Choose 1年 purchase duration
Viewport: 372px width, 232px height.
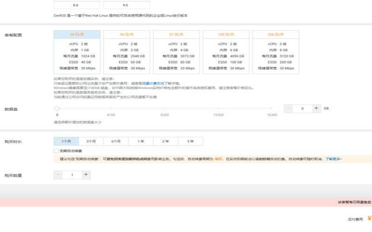tap(140, 141)
